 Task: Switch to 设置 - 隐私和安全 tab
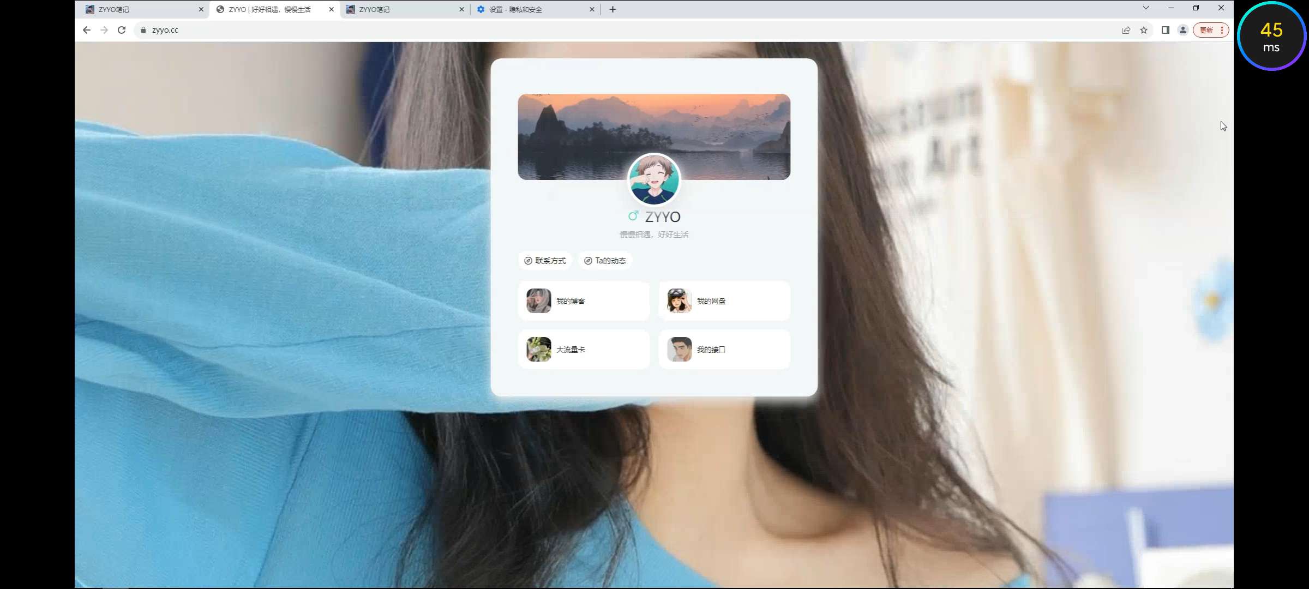pyautogui.click(x=535, y=9)
